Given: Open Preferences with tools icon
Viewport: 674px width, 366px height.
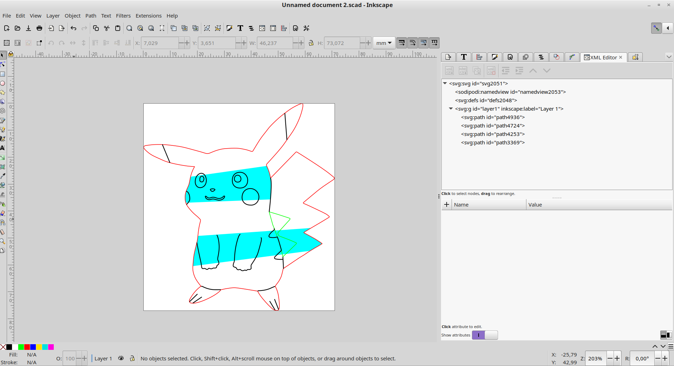Looking at the screenshot, I should click(x=306, y=28).
